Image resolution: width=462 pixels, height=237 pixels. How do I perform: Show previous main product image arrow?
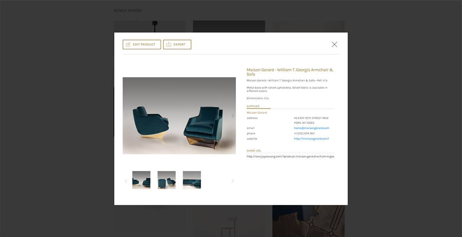[126, 115]
